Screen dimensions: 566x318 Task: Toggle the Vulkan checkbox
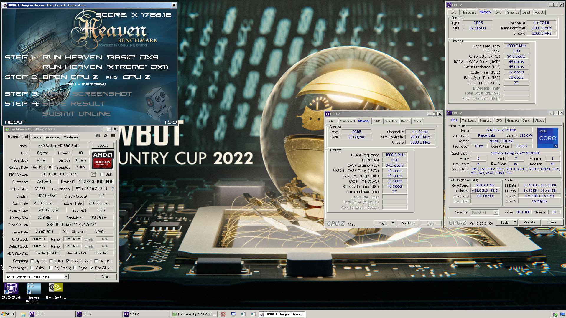(x=32, y=268)
